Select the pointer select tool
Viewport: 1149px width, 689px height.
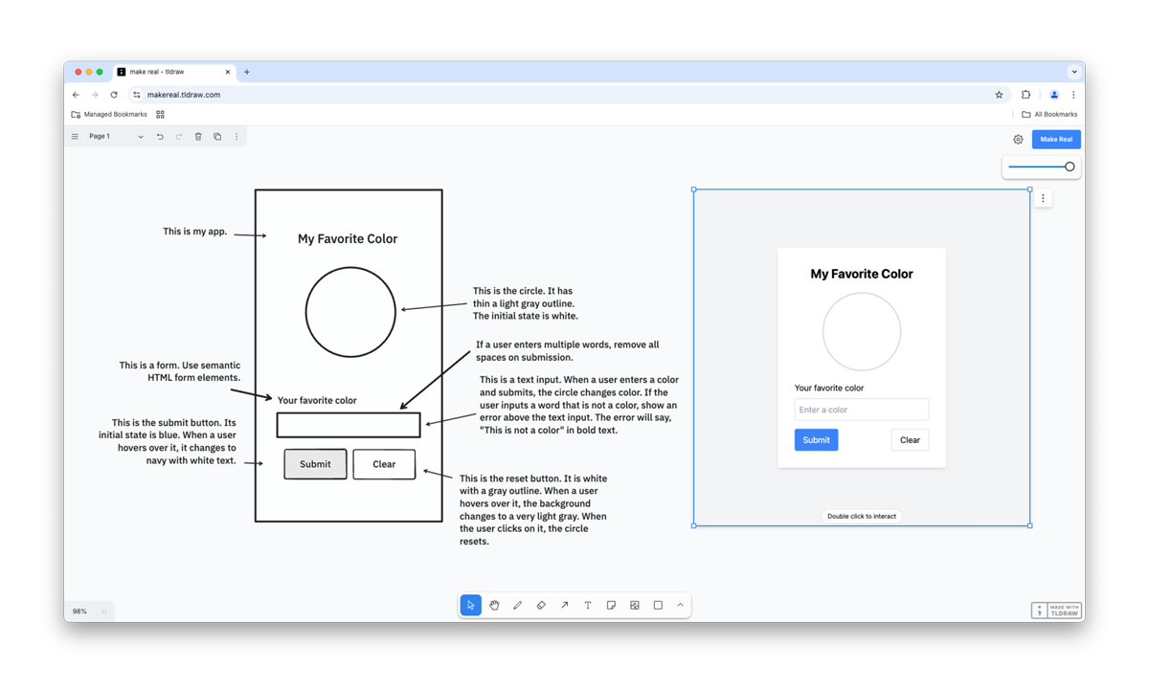point(471,605)
